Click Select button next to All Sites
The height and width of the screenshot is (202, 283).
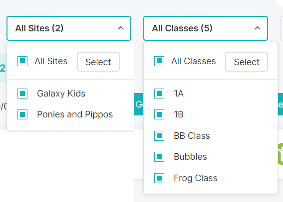tap(98, 62)
